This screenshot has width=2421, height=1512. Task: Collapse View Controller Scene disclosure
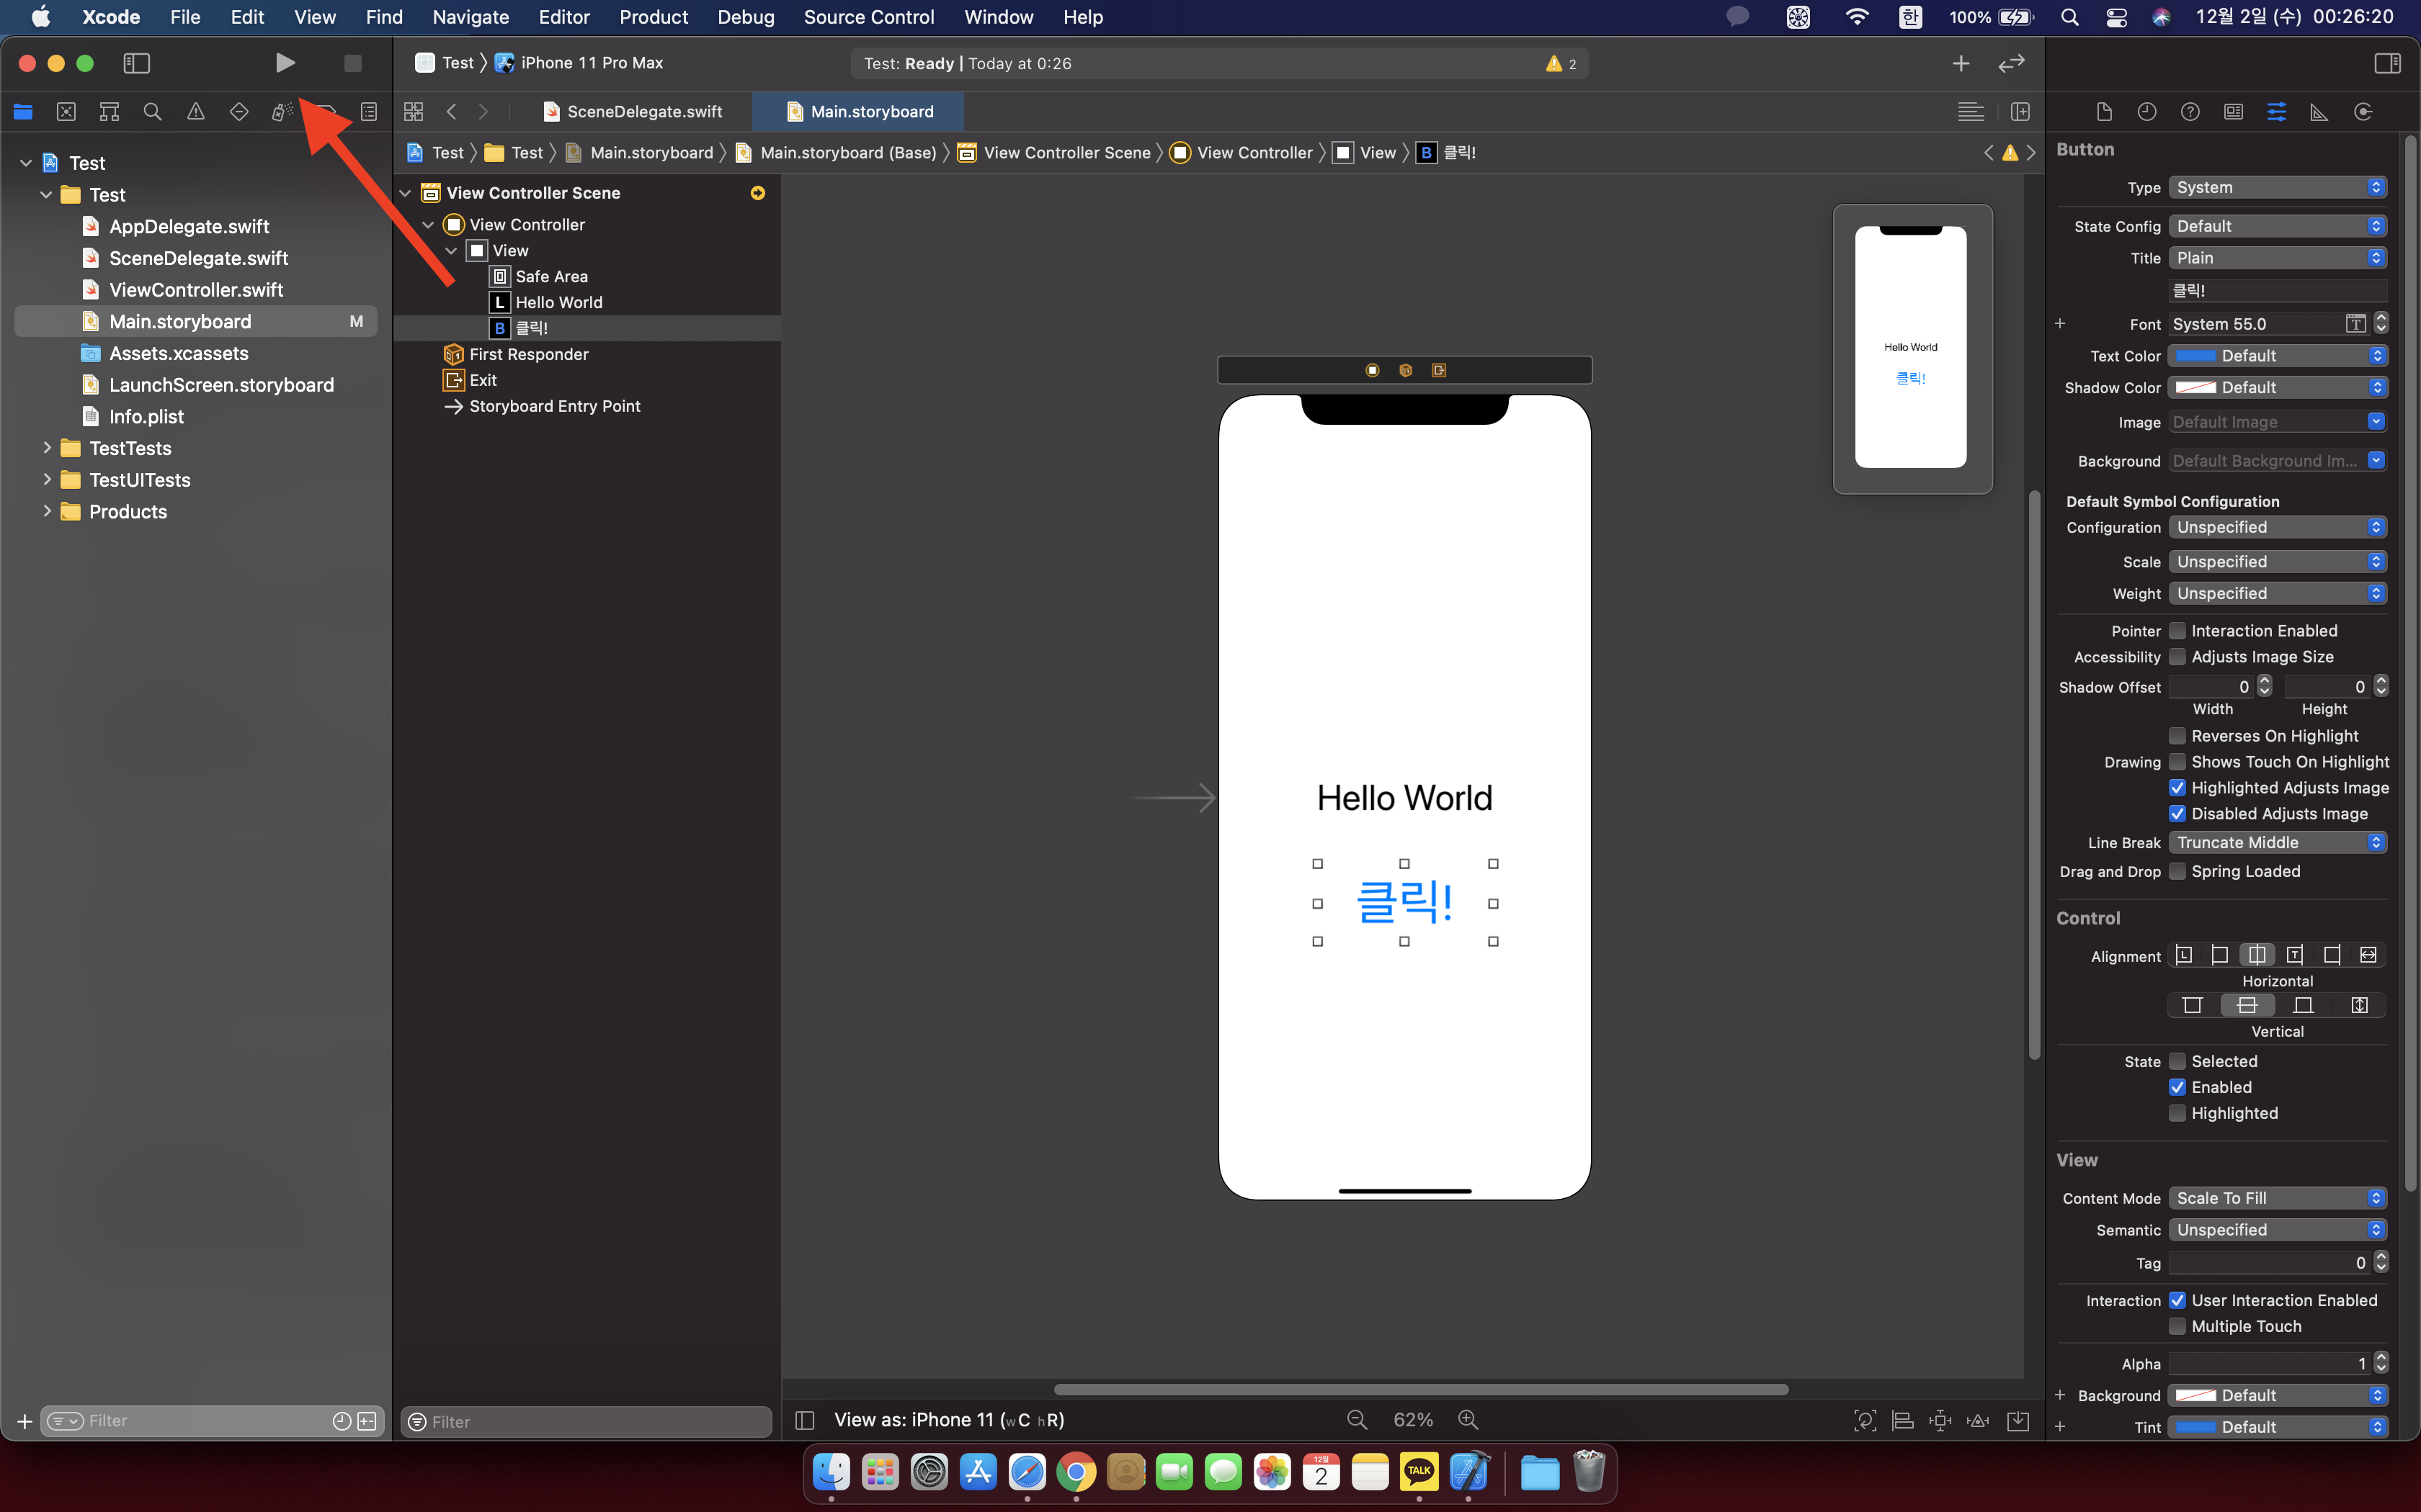405,193
